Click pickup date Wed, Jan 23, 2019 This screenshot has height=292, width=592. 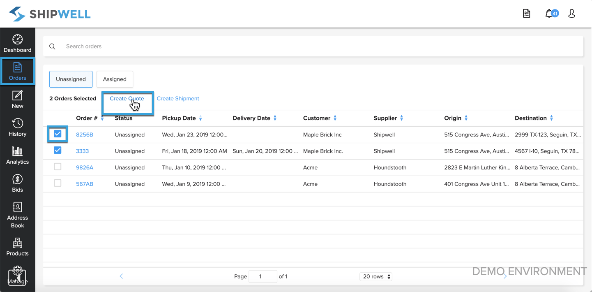click(x=195, y=134)
